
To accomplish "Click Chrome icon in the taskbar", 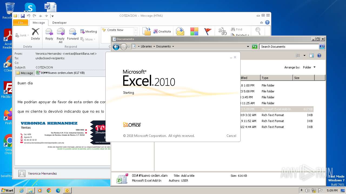I will point(49,190).
